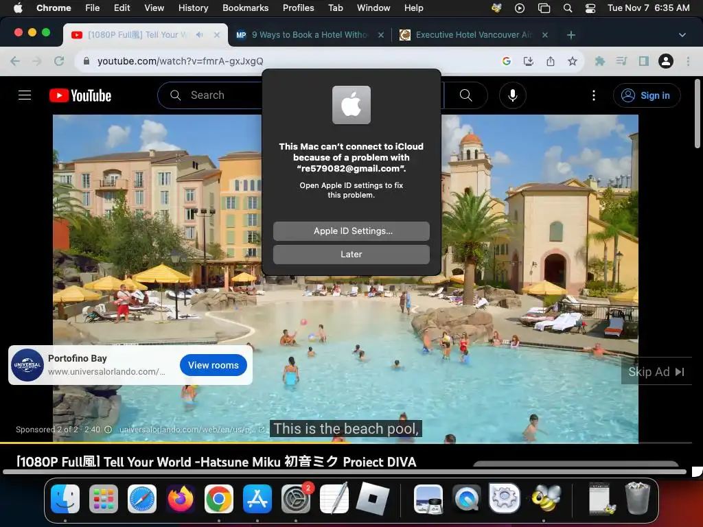This screenshot has height=527, width=703.
Task: Open the Profiles menu
Action: [298, 8]
